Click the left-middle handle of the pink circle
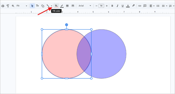 [42, 54]
